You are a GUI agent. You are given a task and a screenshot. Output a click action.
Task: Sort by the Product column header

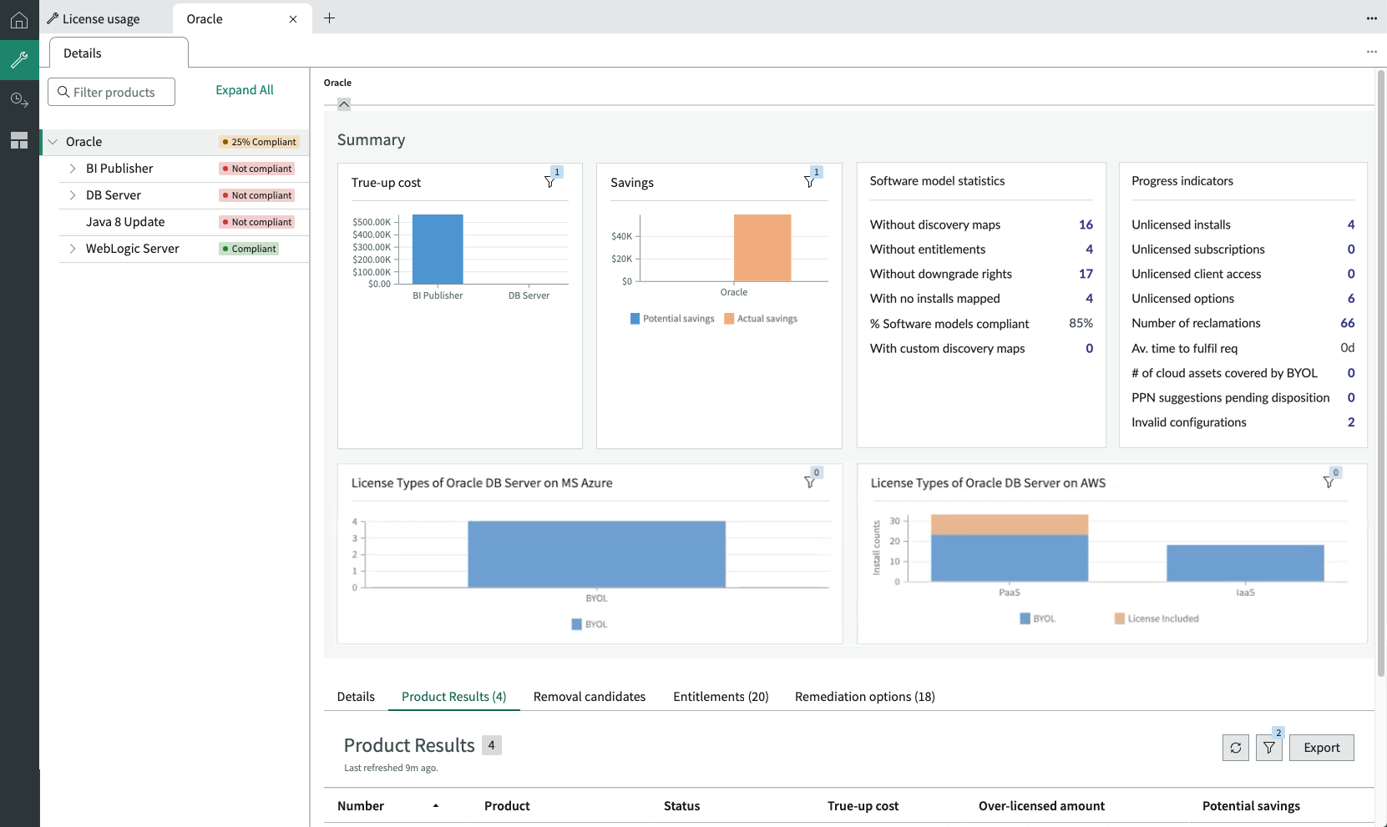507,806
